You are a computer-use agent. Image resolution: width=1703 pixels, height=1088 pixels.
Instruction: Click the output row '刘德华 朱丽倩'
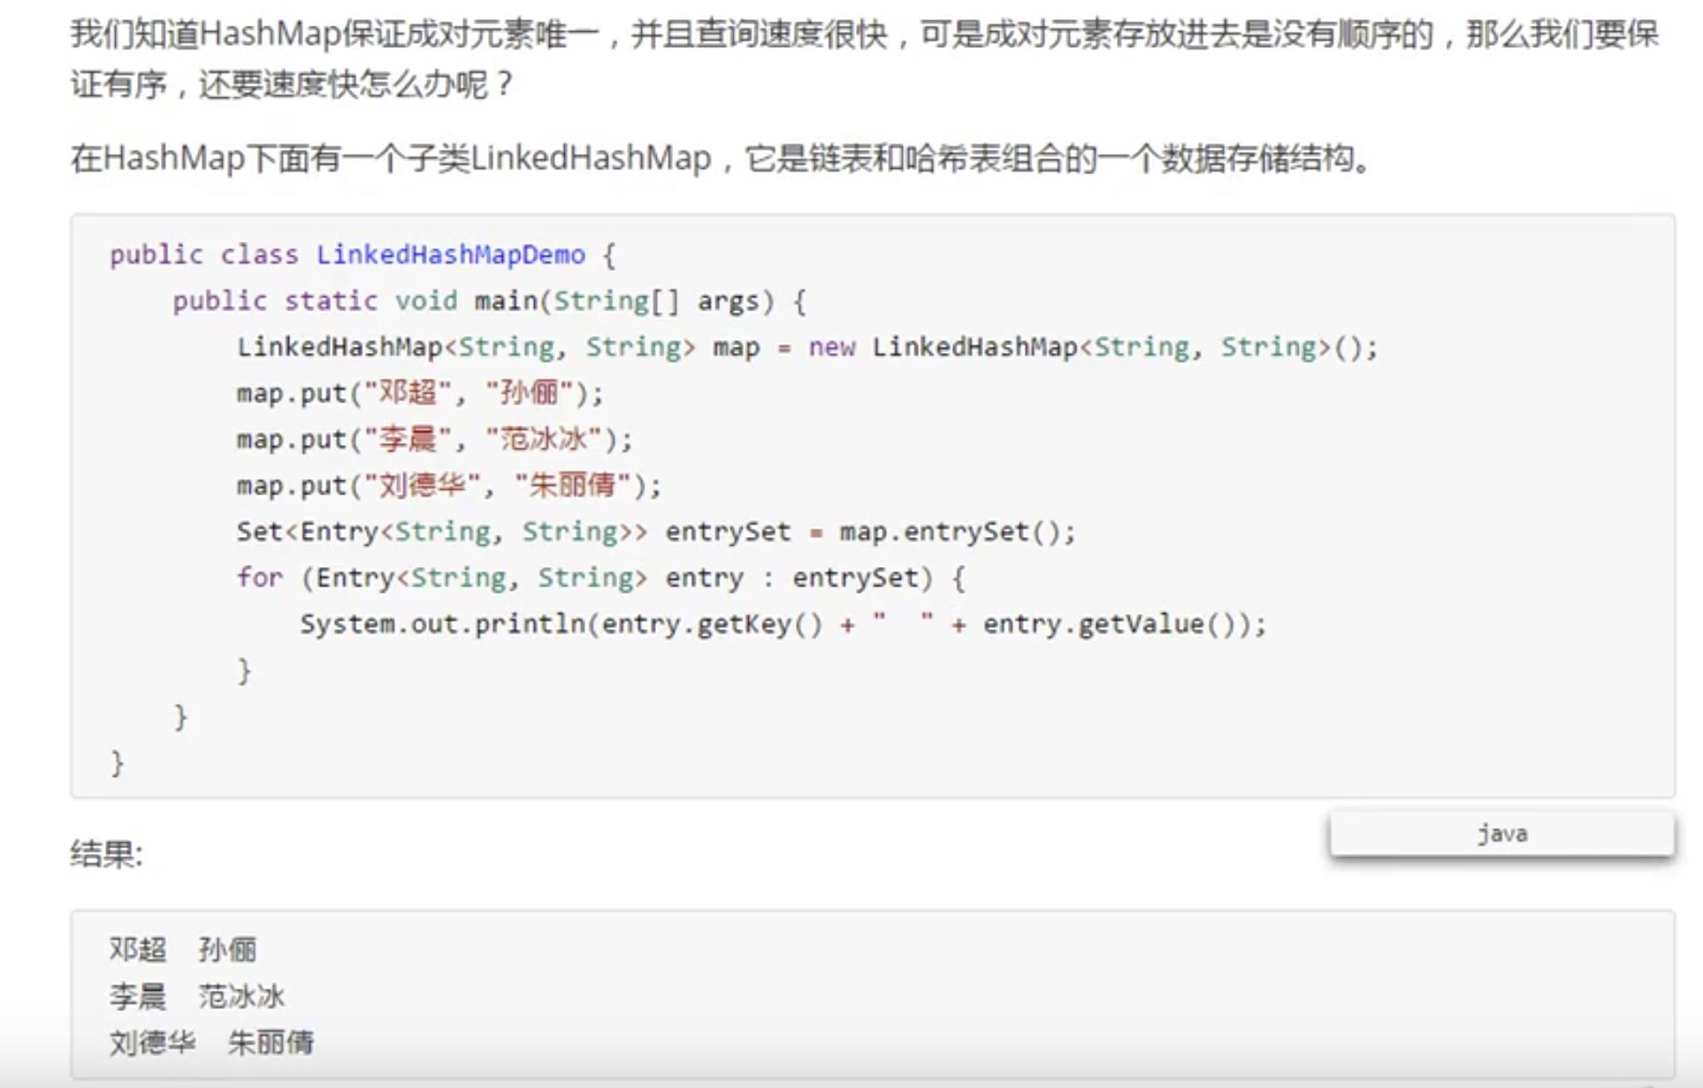211,1042
